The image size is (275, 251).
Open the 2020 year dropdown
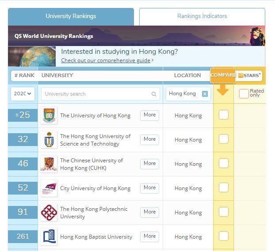click(23, 94)
